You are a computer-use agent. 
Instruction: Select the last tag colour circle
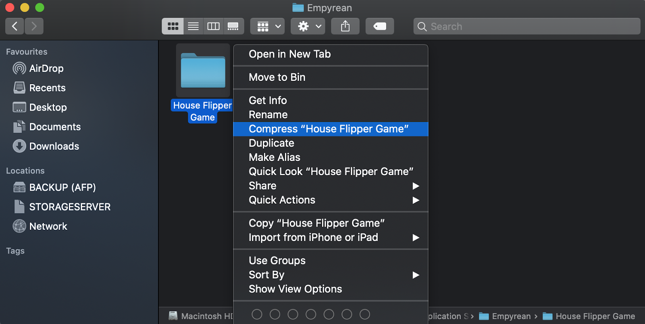(x=365, y=314)
